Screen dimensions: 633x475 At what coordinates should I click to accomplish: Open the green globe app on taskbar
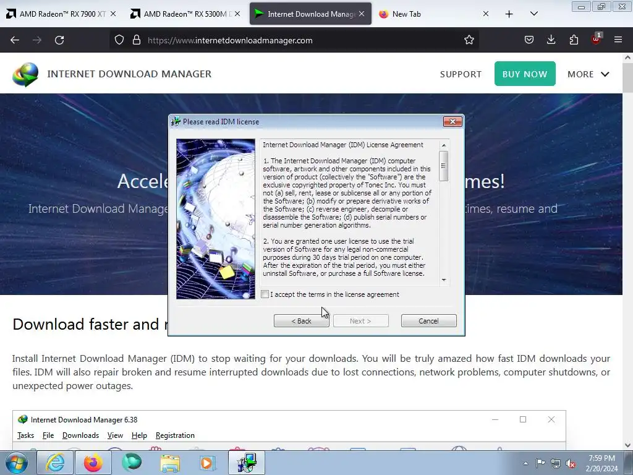click(132, 463)
